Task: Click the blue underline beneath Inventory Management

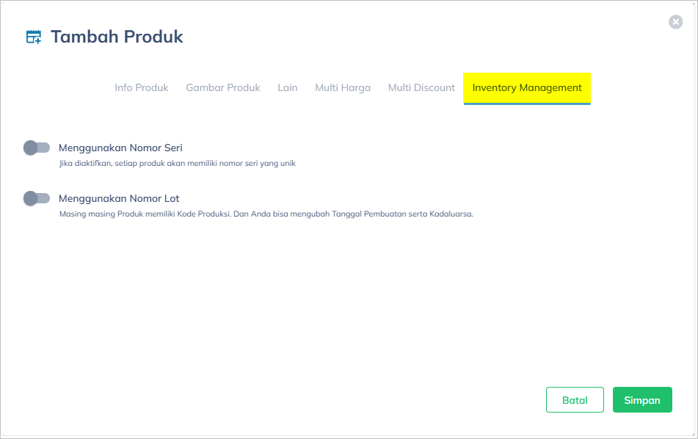Action: pos(527,104)
